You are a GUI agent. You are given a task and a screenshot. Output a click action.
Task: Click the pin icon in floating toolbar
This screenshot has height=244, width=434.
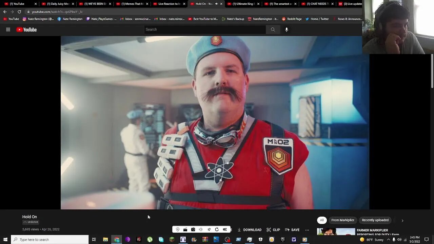pyautogui.click(x=209, y=229)
